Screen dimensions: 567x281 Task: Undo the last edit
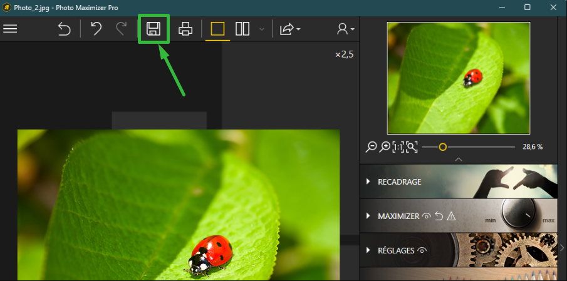pyautogui.click(x=96, y=29)
